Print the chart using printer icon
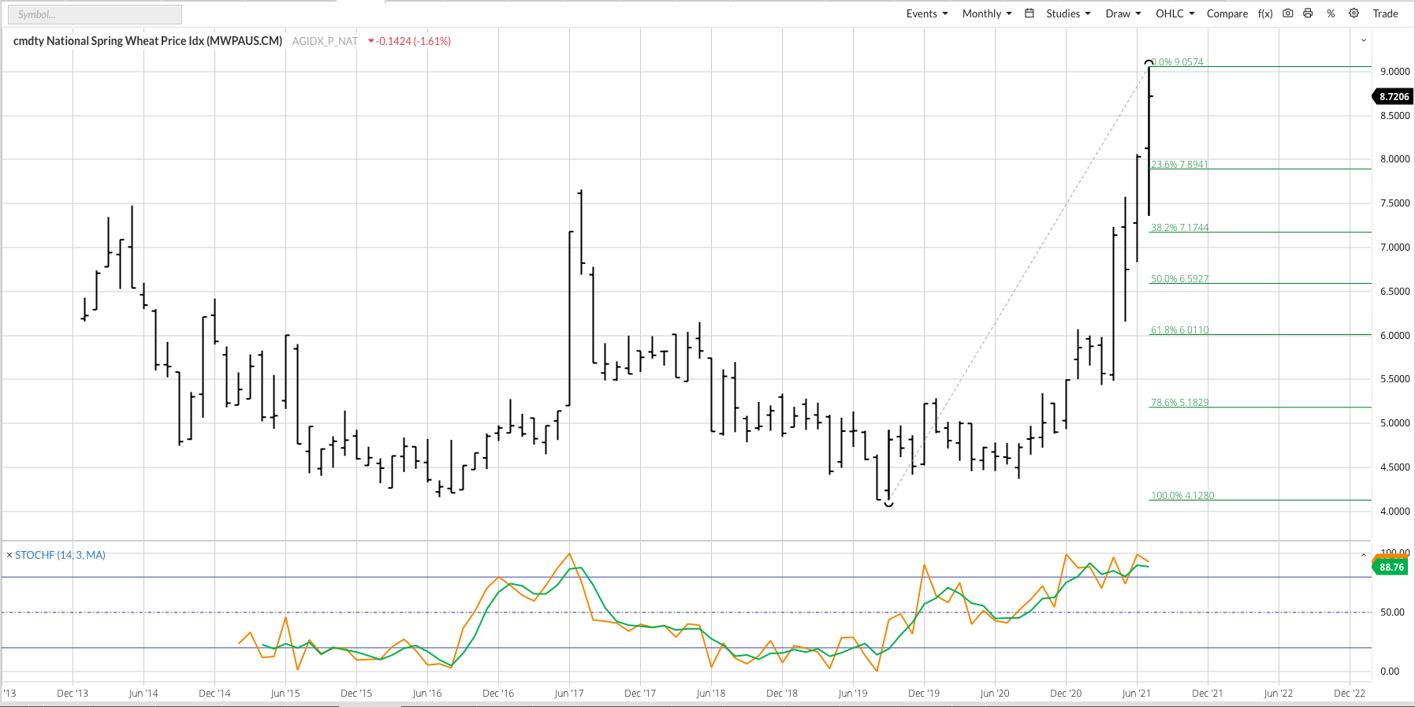Viewport: 1415px width, 707px height. [1308, 13]
